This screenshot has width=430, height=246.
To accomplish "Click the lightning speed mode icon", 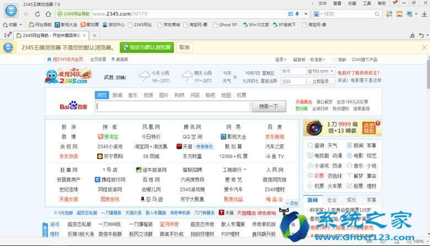I will (298, 14).
